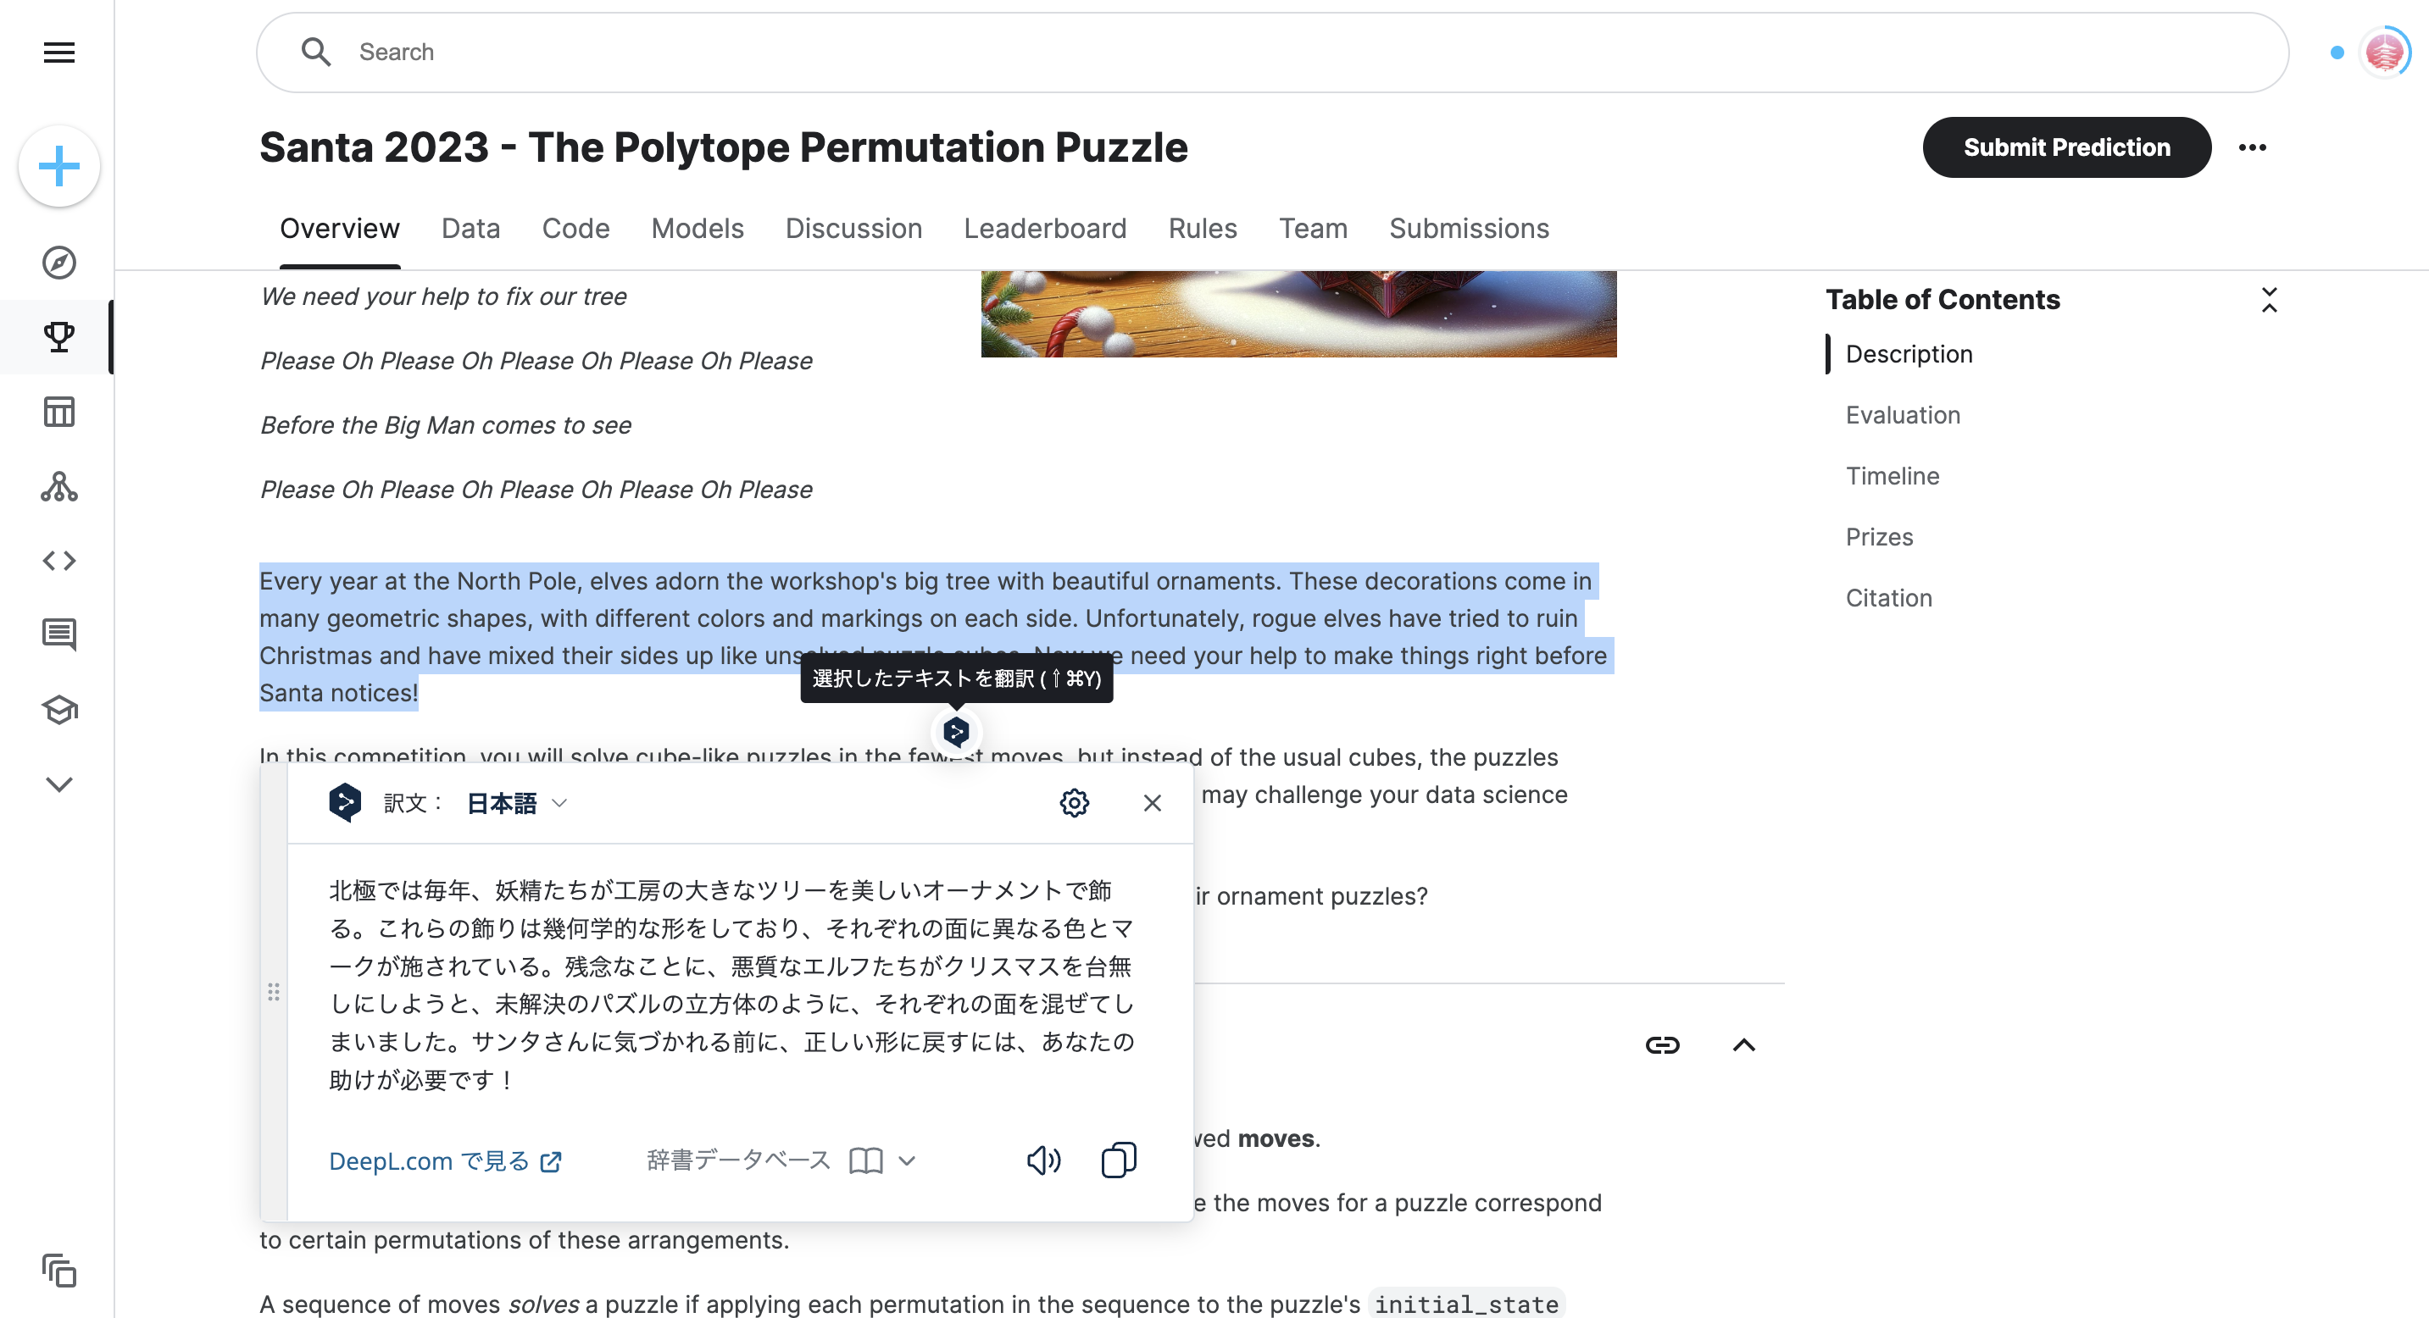Image resolution: width=2429 pixels, height=1318 pixels.
Task: Open the Rules tab
Action: click(1203, 228)
